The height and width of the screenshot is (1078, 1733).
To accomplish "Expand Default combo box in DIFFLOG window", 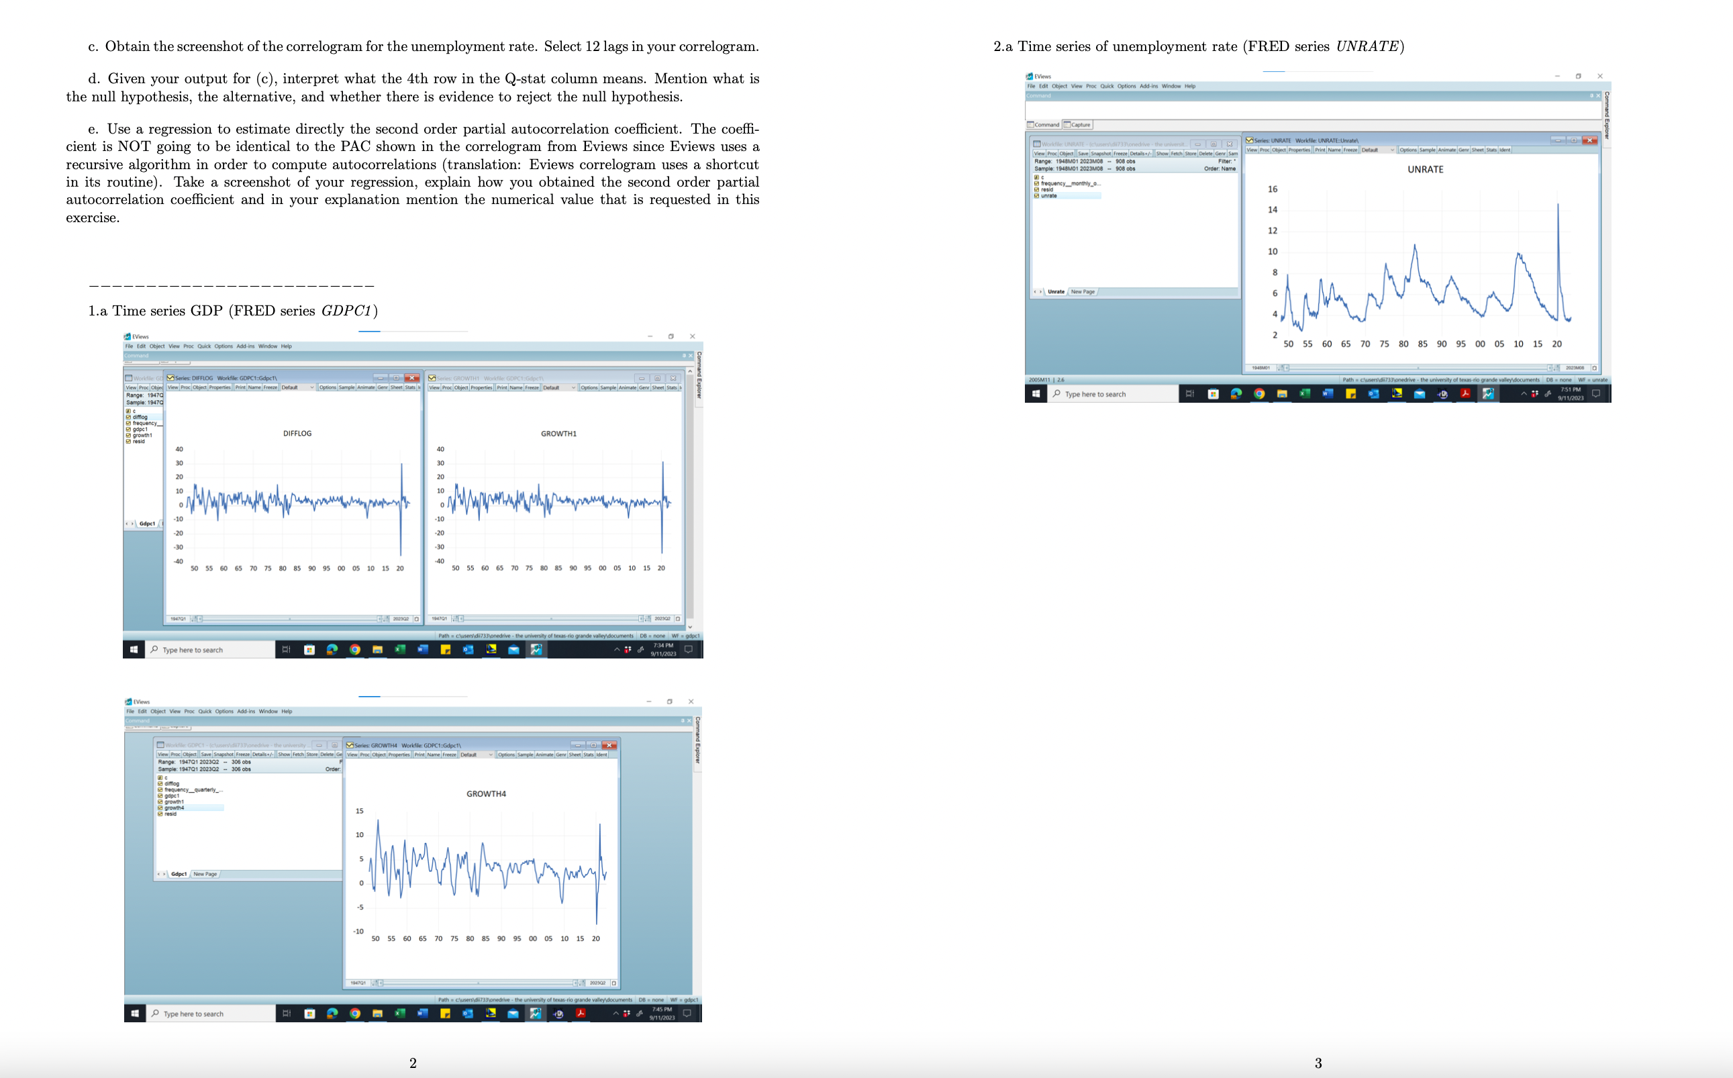I will [x=311, y=387].
